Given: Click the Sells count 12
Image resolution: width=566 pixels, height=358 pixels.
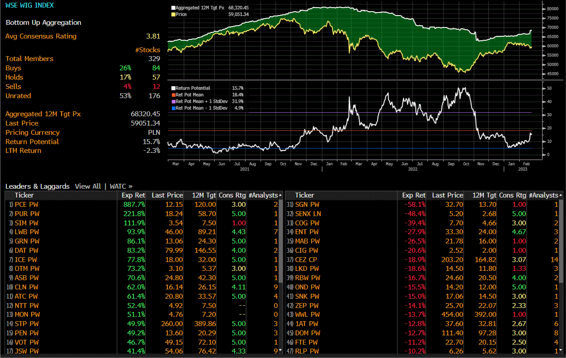Looking at the screenshot, I should coord(156,87).
